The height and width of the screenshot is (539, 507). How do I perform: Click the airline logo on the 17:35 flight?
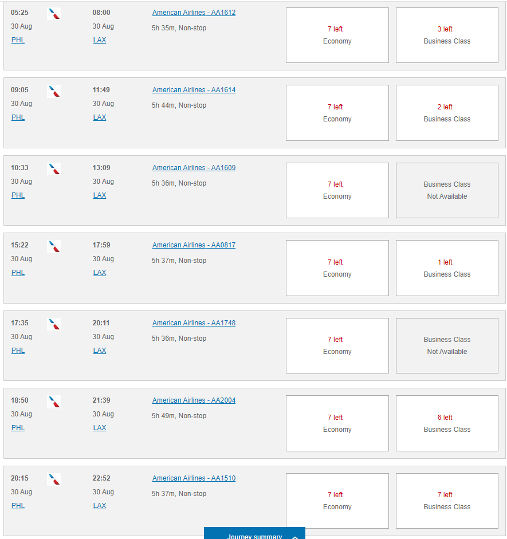point(54,324)
